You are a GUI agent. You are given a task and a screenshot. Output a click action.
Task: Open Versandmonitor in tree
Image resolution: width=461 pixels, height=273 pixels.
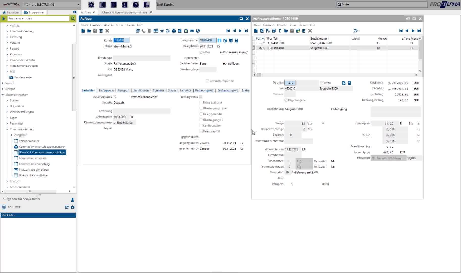[29, 141]
